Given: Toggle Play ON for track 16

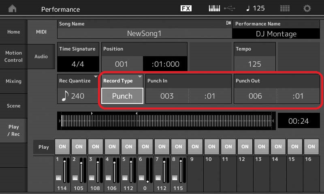Looking at the screenshot, I should click(311, 147).
